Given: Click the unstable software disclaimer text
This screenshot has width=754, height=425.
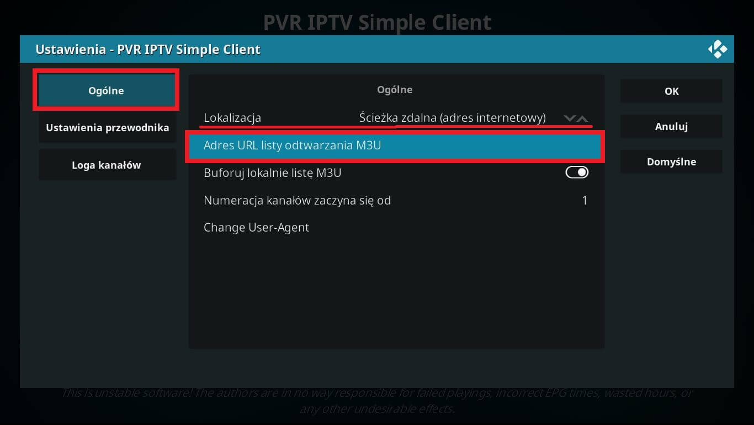Looking at the screenshot, I should (377, 401).
